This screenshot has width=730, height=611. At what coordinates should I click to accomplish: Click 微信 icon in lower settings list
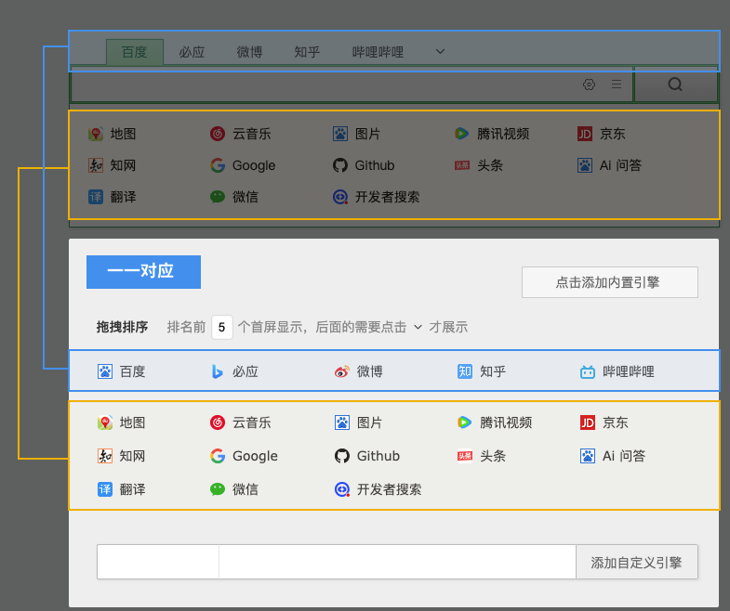(x=218, y=489)
